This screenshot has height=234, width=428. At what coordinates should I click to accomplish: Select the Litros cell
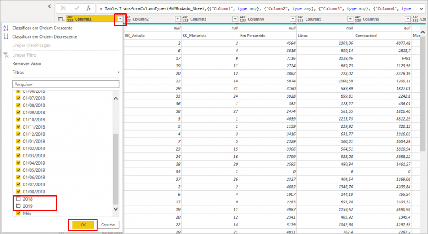pos(325,36)
